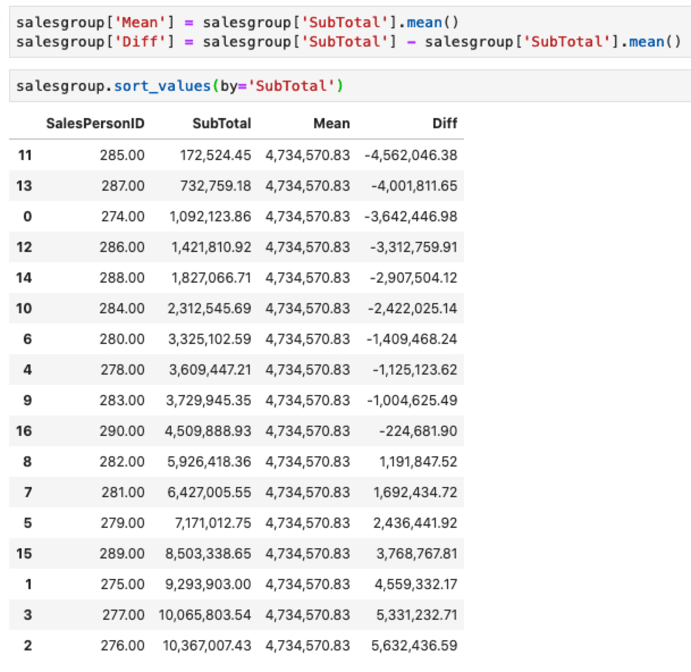Viewport: 691px width, 672px height.
Task: Select the SubTotal value 2,312,545.69
Action: 209,308
